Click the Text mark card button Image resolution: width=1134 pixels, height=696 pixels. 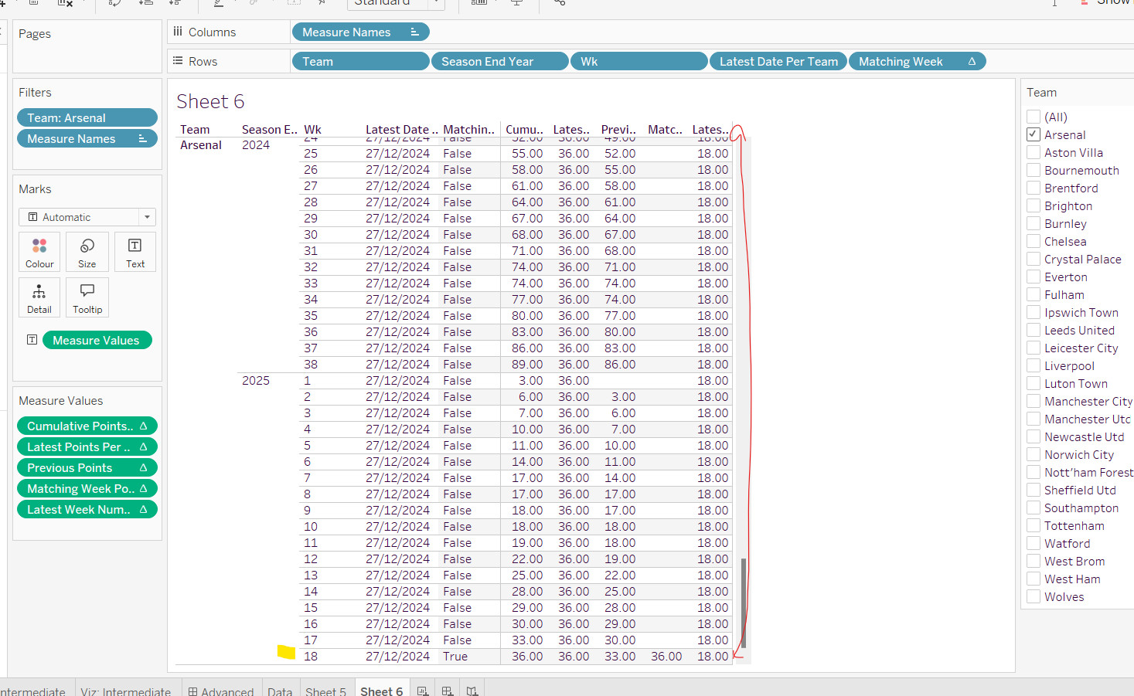click(135, 252)
